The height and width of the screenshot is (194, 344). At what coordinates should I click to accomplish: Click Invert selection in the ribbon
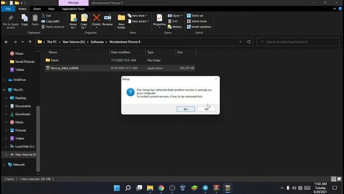coord(199,27)
